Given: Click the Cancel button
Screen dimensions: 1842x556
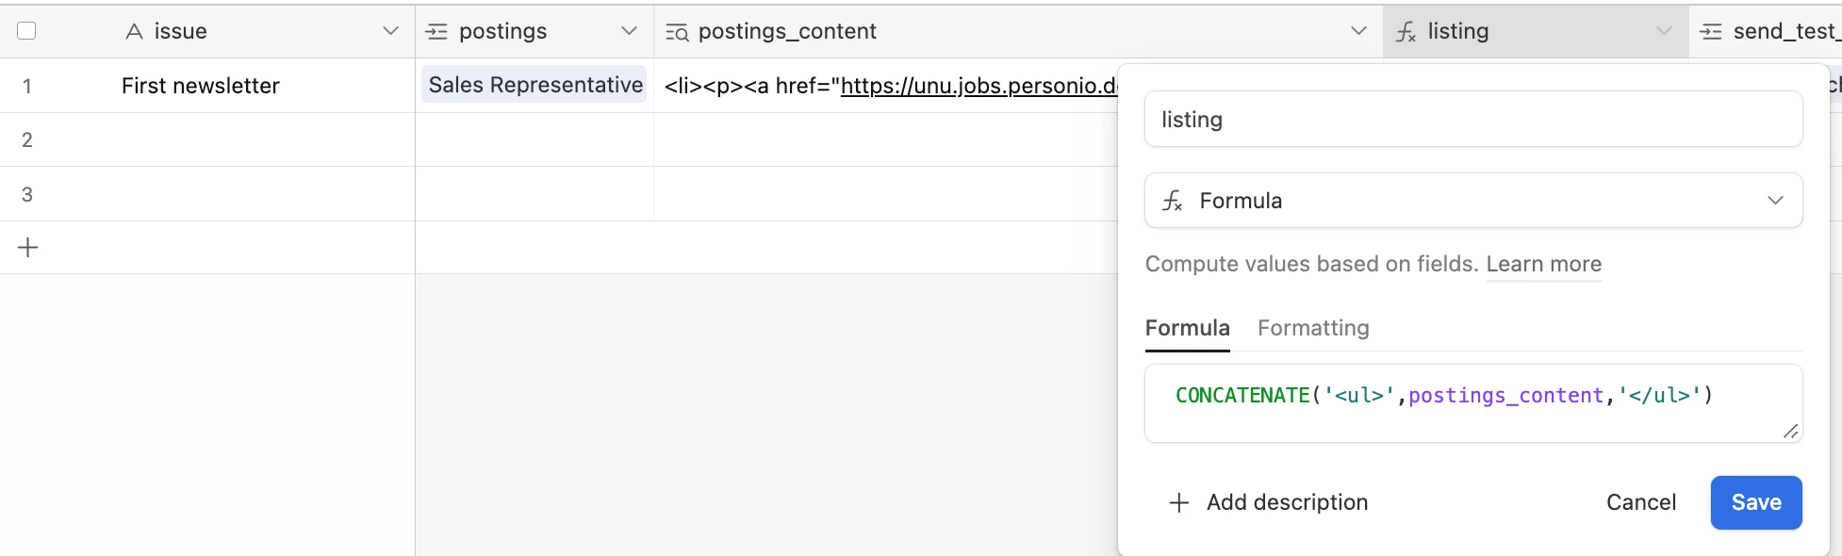Looking at the screenshot, I should 1640,502.
